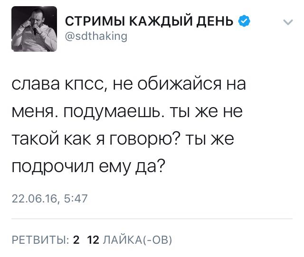The height and width of the screenshot is (257, 304).
Task: Click the word такой in third tweet line
Action: click(35, 138)
